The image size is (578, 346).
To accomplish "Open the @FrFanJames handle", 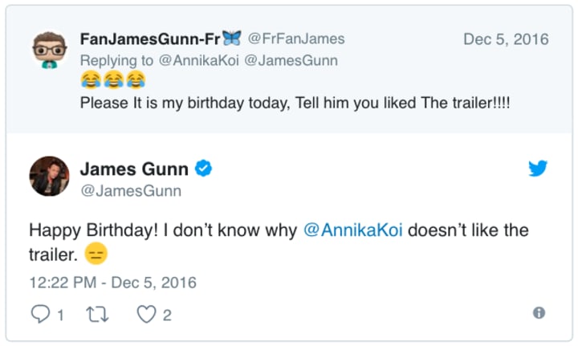I will click(x=295, y=39).
